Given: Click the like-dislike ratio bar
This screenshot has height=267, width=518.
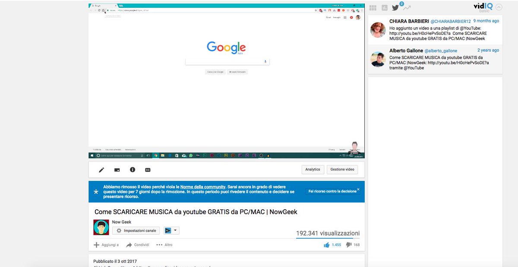Looking at the screenshot, I should point(328,238).
